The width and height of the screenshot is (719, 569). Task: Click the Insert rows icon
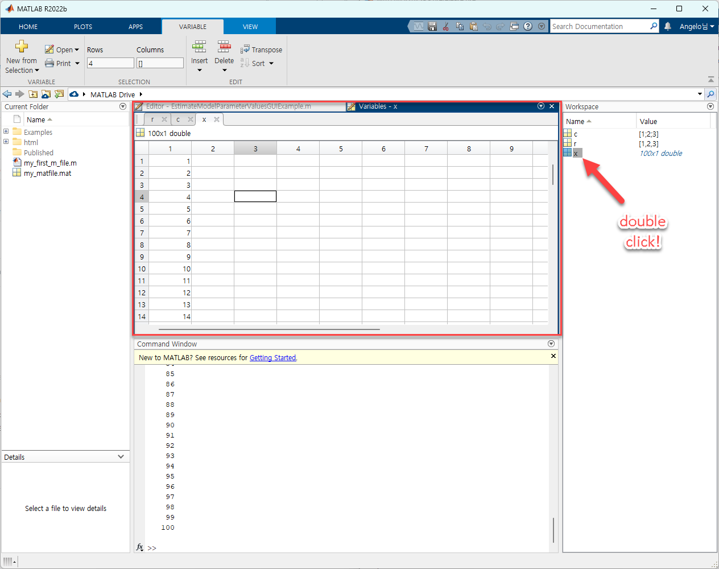tap(199, 47)
